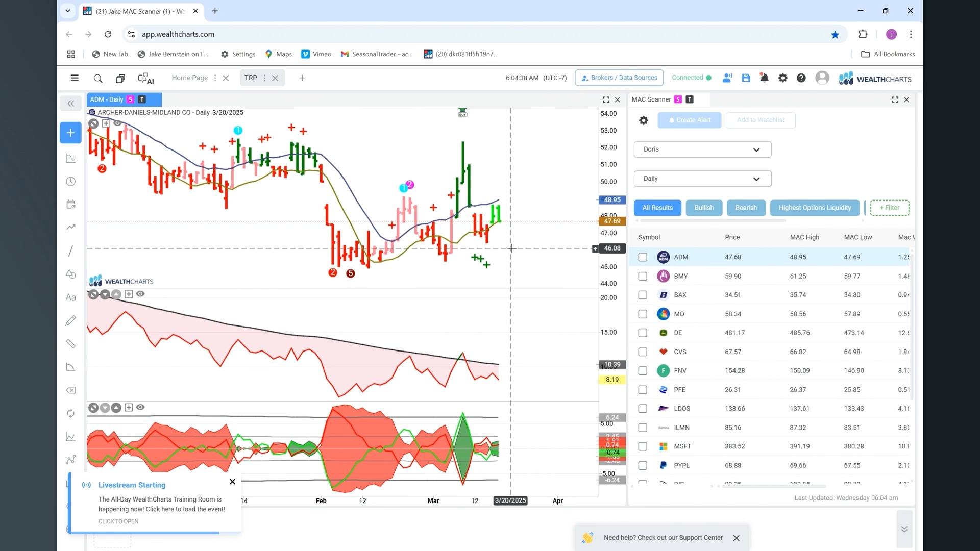980x551 pixels.
Task: Select the ruler measure tool
Action: [71, 344]
